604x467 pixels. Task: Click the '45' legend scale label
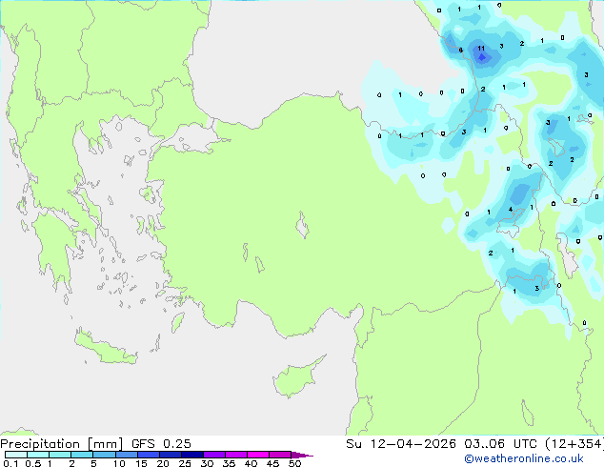tap(272, 463)
